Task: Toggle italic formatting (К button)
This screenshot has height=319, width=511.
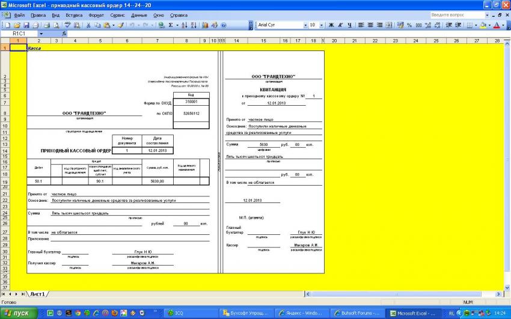Action: click(340, 25)
